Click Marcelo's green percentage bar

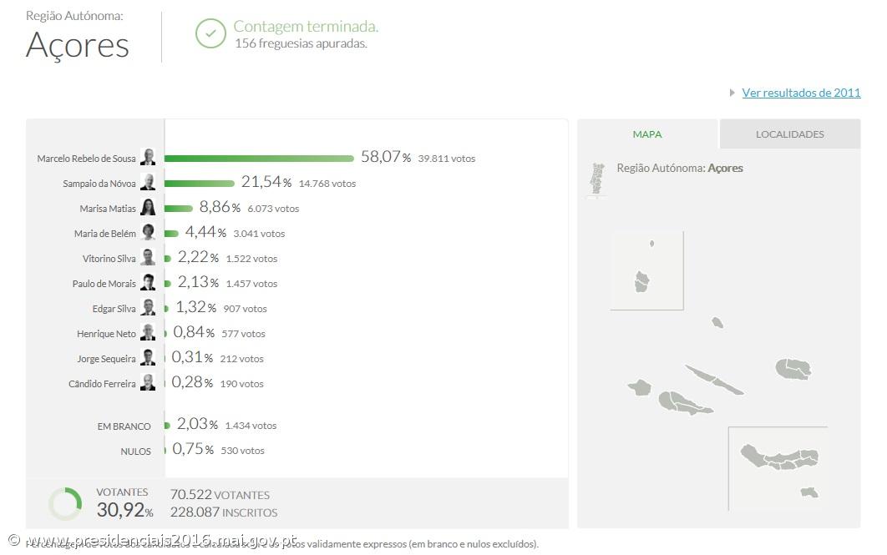pos(259,158)
